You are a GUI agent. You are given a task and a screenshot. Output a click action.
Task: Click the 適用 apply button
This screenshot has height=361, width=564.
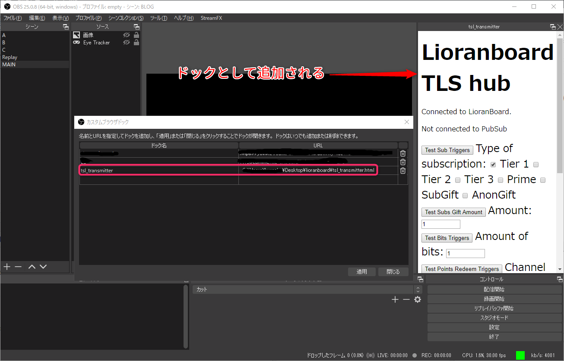(362, 272)
